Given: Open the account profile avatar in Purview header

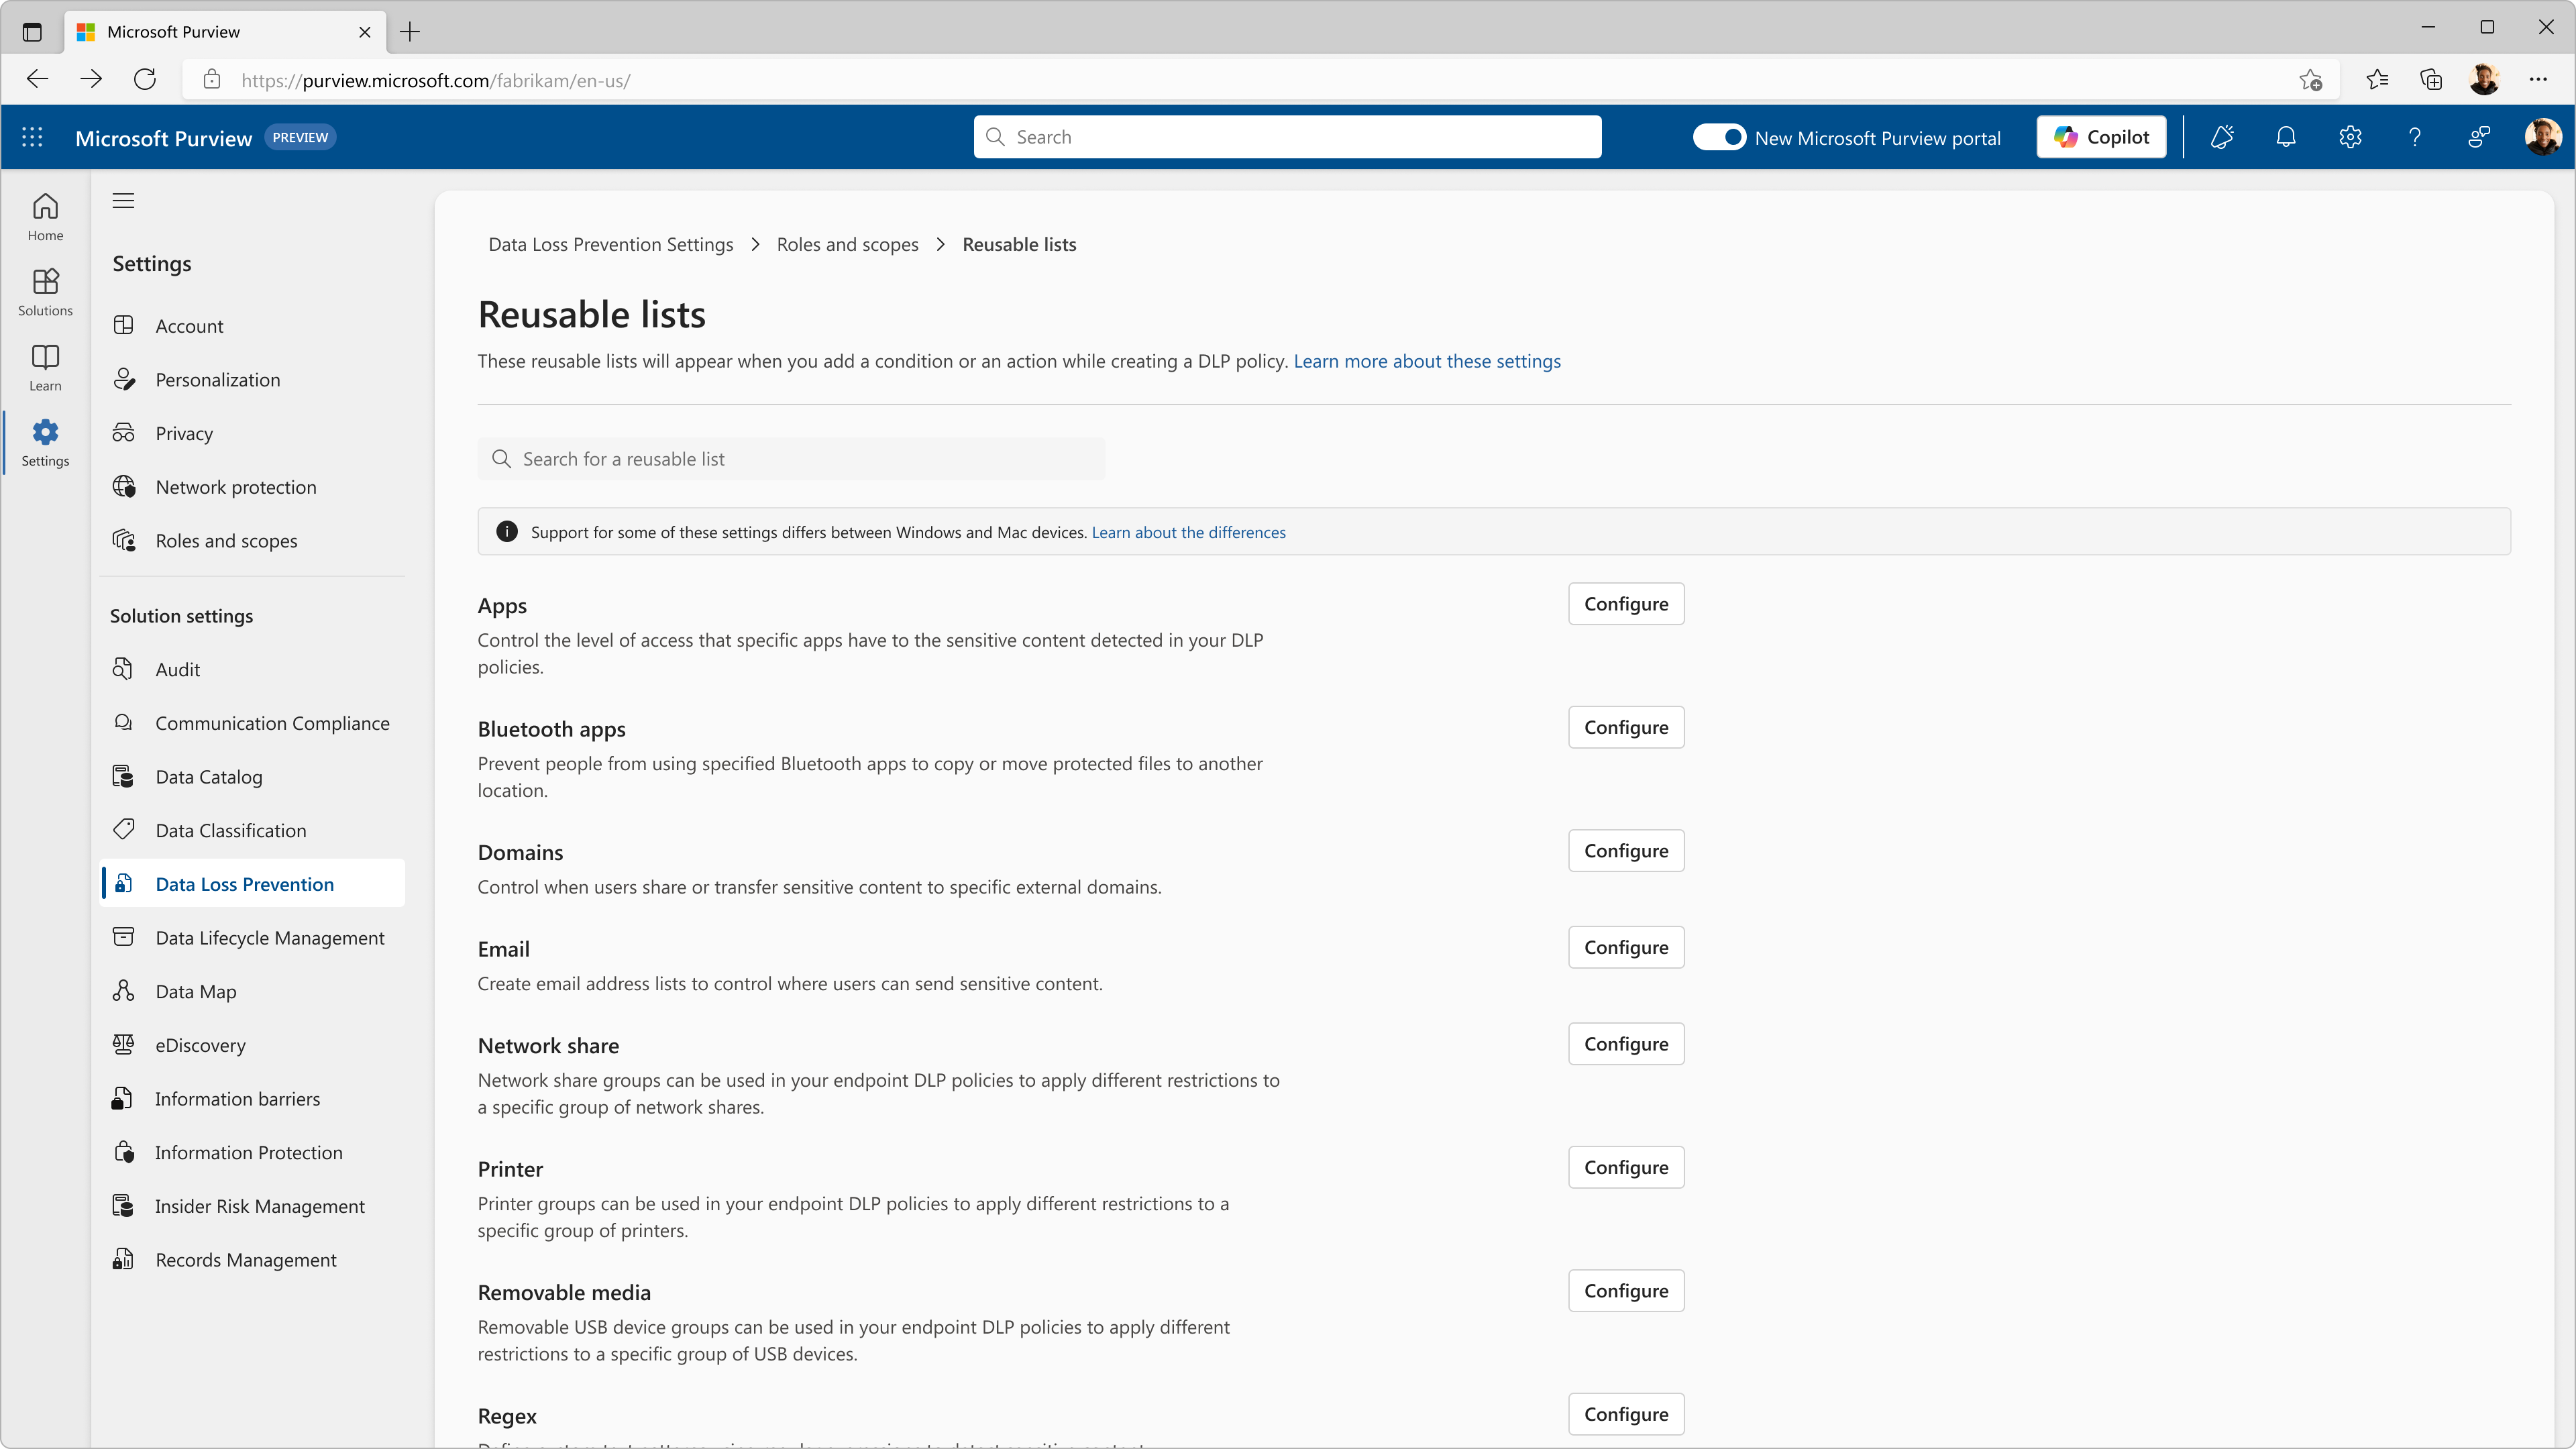Looking at the screenshot, I should (2542, 137).
